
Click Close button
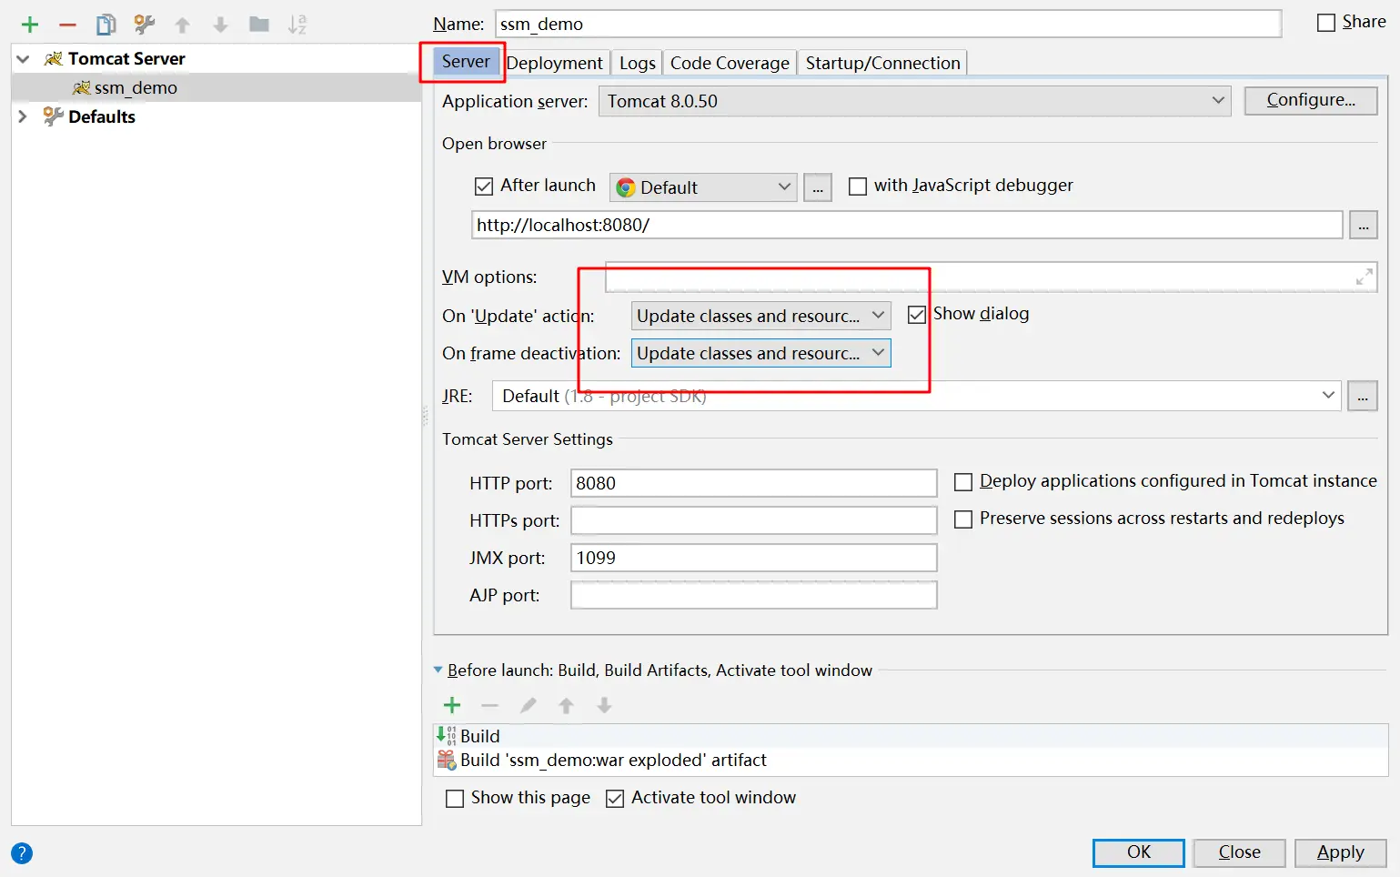click(x=1239, y=852)
